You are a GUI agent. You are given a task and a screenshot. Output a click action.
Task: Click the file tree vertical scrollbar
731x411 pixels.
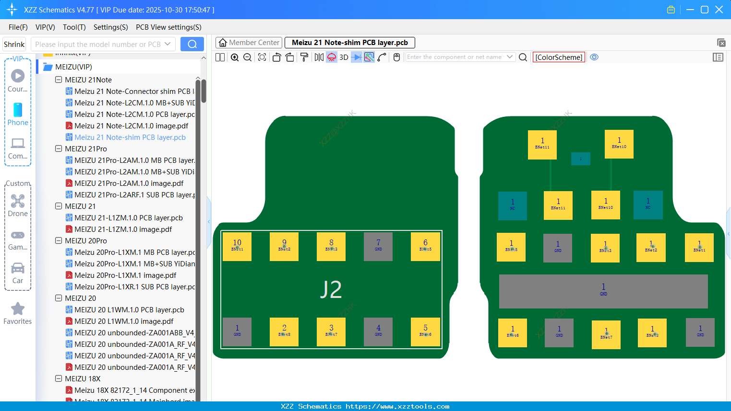[204, 91]
